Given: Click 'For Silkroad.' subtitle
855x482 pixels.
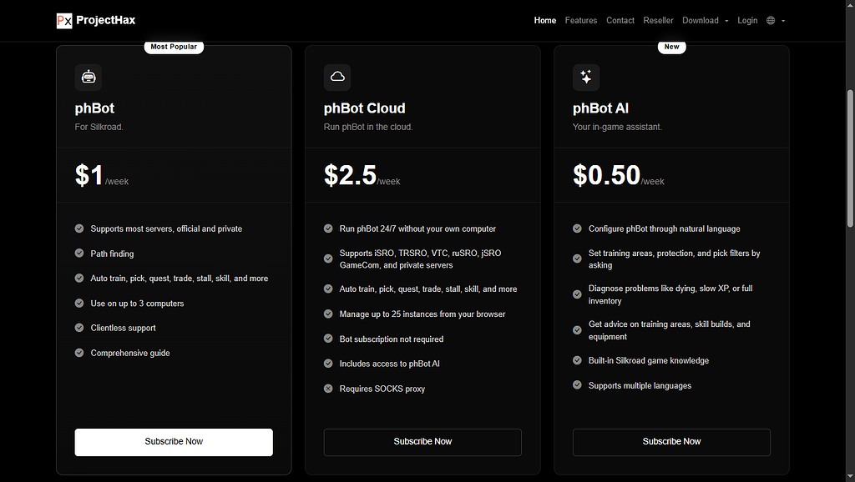Looking at the screenshot, I should 99,127.
